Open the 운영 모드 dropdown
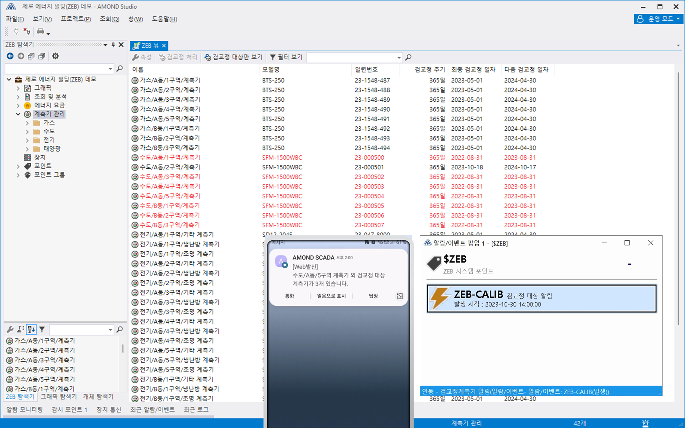The height and width of the screenshot is (428, 685). click(x=658, y=19)
